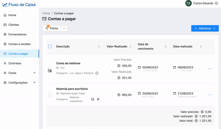Click the Material para escritório description
The width and height of the screenshot is (221, 129).
pyautogui.click(x=72, y=89)
